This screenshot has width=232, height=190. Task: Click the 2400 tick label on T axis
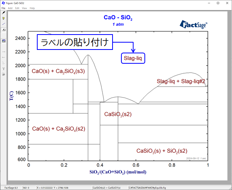(20, 38)
